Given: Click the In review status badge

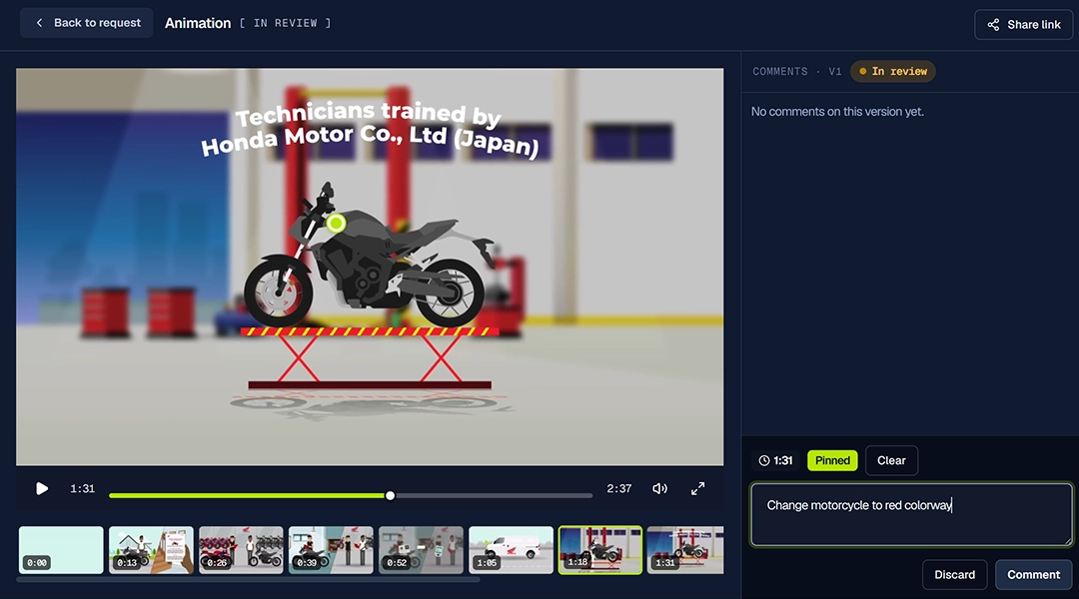Looking at the screenshot, I should pos(892,72).
